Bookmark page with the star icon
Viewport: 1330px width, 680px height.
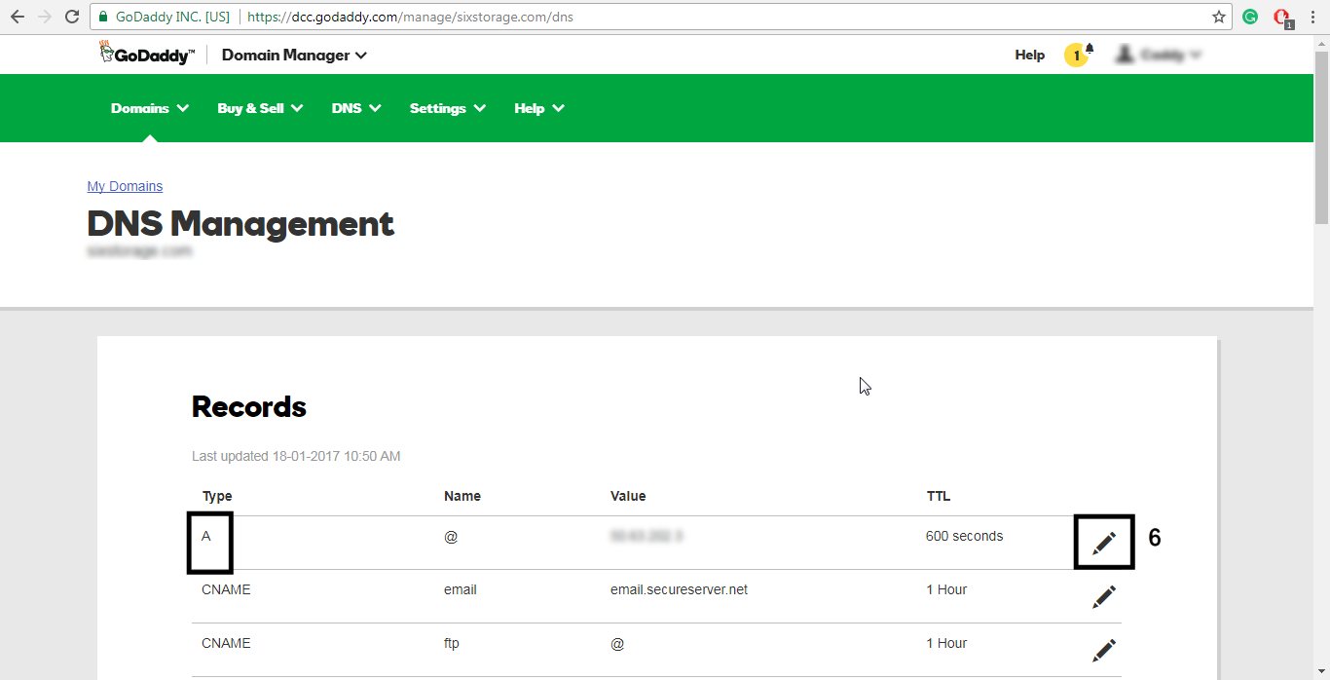(1218, 17)
